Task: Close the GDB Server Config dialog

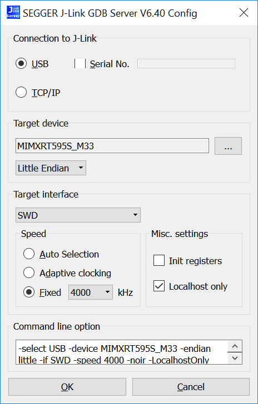Action: [x=244, y=13]
